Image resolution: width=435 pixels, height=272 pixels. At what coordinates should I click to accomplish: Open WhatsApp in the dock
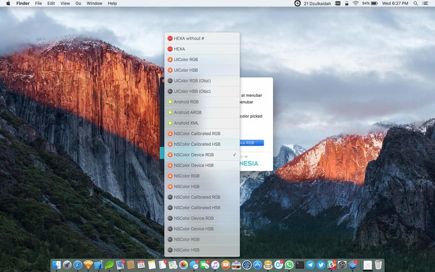(289, 265)
